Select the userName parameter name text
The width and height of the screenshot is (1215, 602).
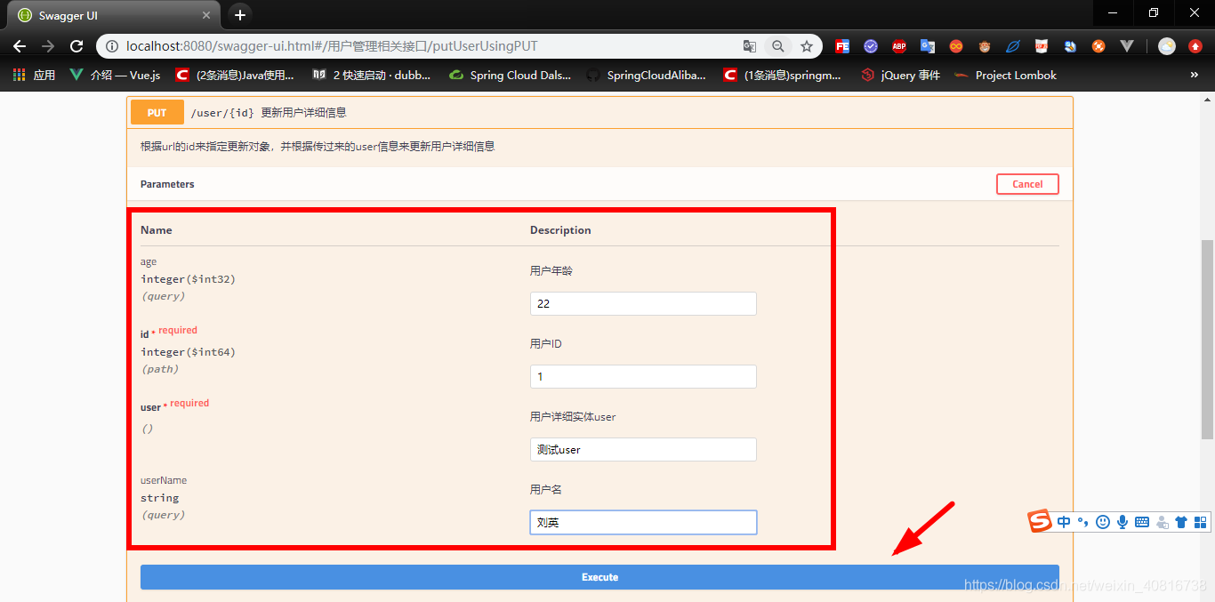[164, 480]
